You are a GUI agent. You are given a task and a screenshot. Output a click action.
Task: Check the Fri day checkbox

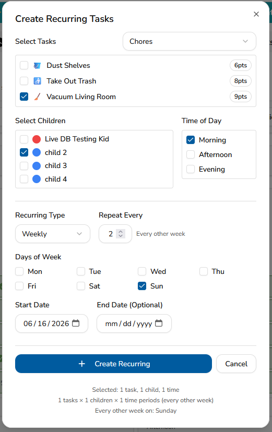click(19, 286)
